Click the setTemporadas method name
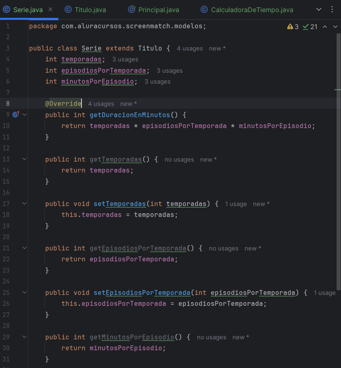This screenshot has height=368, width=341. (119, 204)
